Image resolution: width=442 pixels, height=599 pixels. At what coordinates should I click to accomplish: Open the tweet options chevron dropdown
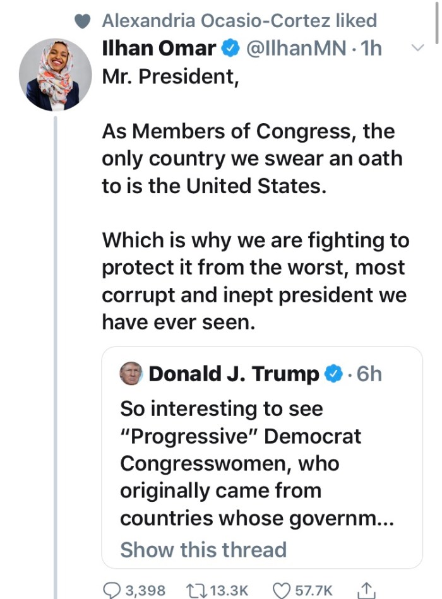click(x=417, y=48)
